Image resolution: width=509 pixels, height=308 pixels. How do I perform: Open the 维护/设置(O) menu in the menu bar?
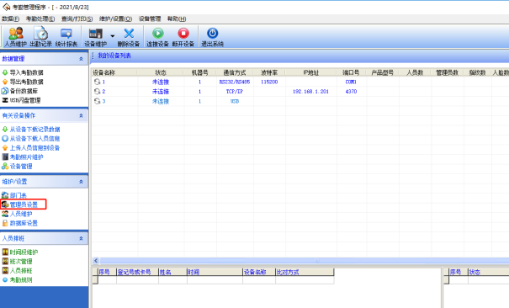pyautogui.click(x=115, y=19)
